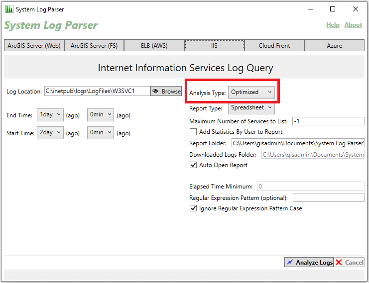Click the About link
The height and width of the screenshot is (283, 369).
(353, 25)
